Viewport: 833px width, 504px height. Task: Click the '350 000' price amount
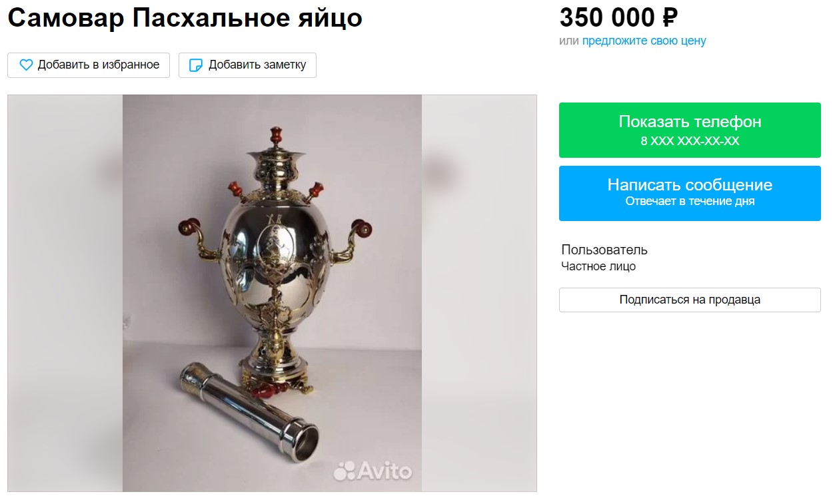click(x=606, y=17)
